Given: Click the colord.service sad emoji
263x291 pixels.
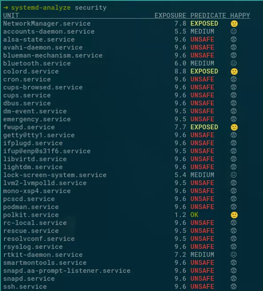Looking at the screenshot, I should 234,71.
